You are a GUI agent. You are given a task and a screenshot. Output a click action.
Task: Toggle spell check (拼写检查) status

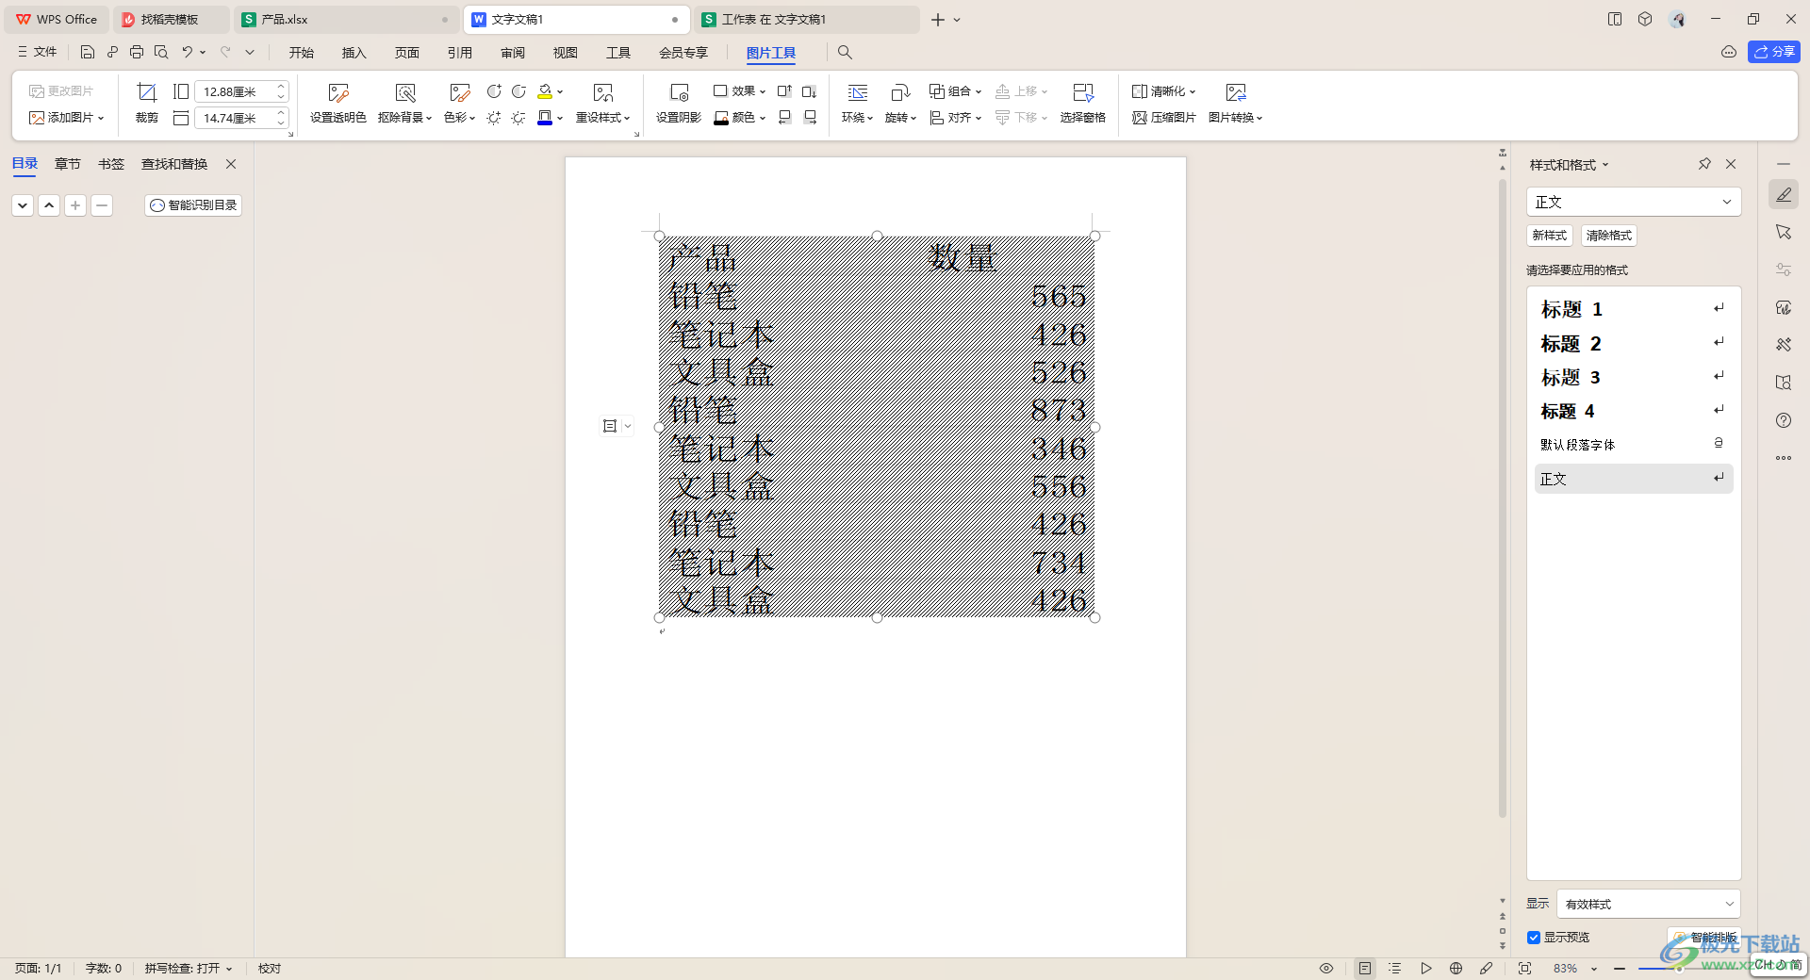188,968
